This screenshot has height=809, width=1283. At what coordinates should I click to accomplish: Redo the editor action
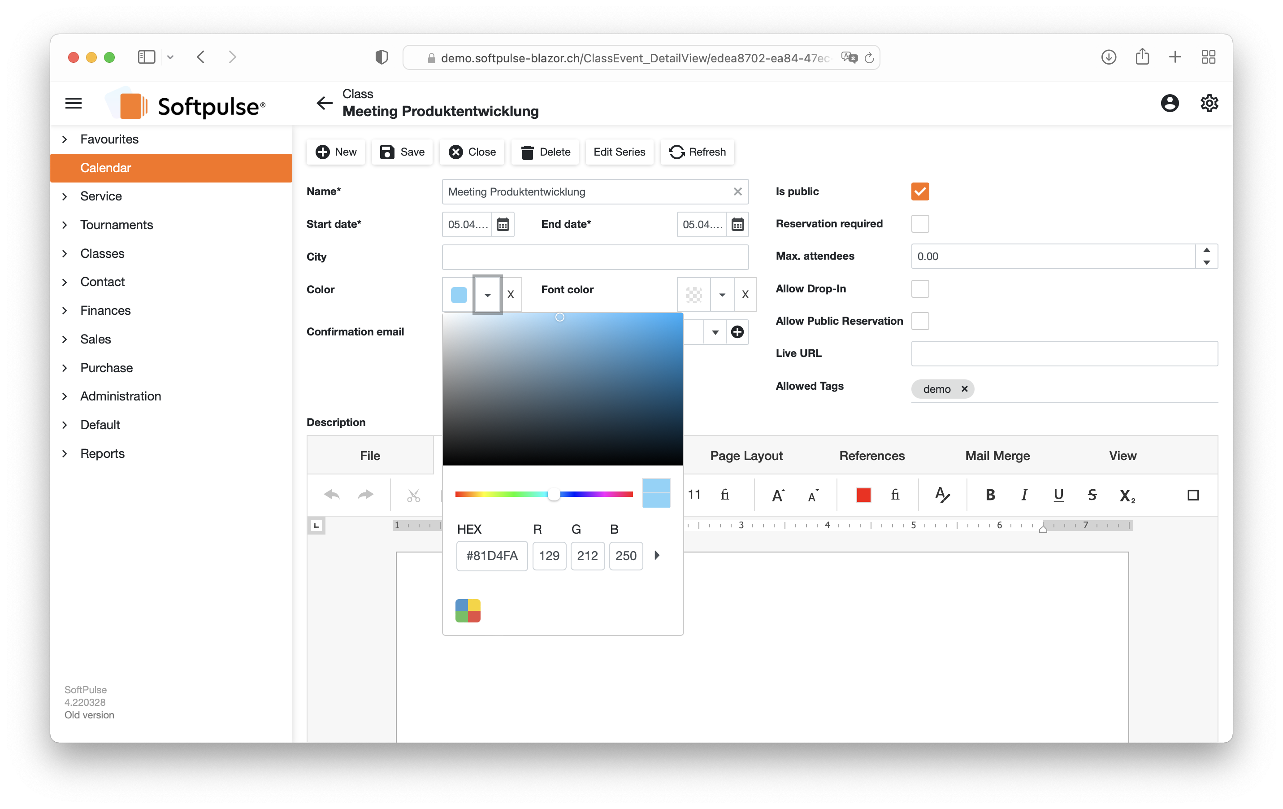pos(365,495)
